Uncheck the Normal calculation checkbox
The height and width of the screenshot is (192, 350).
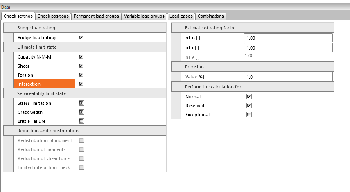click(249, 97)
